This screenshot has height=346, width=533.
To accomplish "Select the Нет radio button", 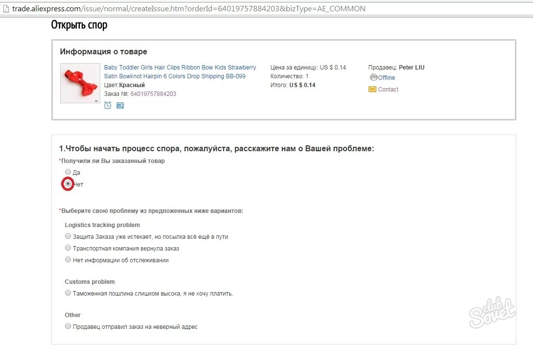I will (x=68, y=184).
